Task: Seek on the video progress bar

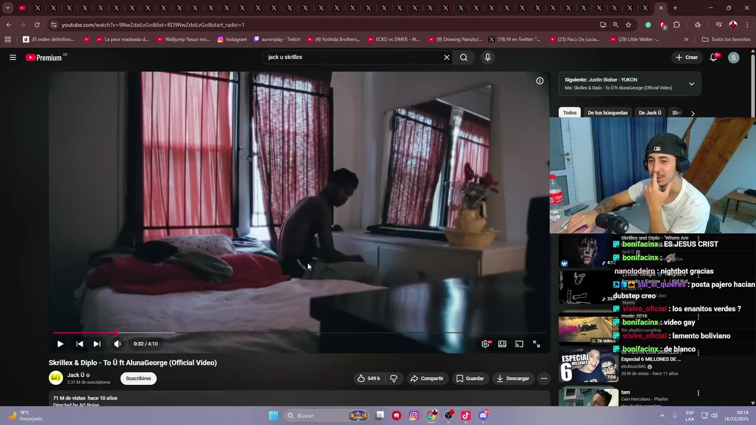Action: pyautogui.click(x=299, y=333)
